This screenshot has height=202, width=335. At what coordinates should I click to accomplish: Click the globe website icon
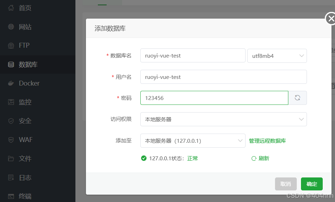11,27
